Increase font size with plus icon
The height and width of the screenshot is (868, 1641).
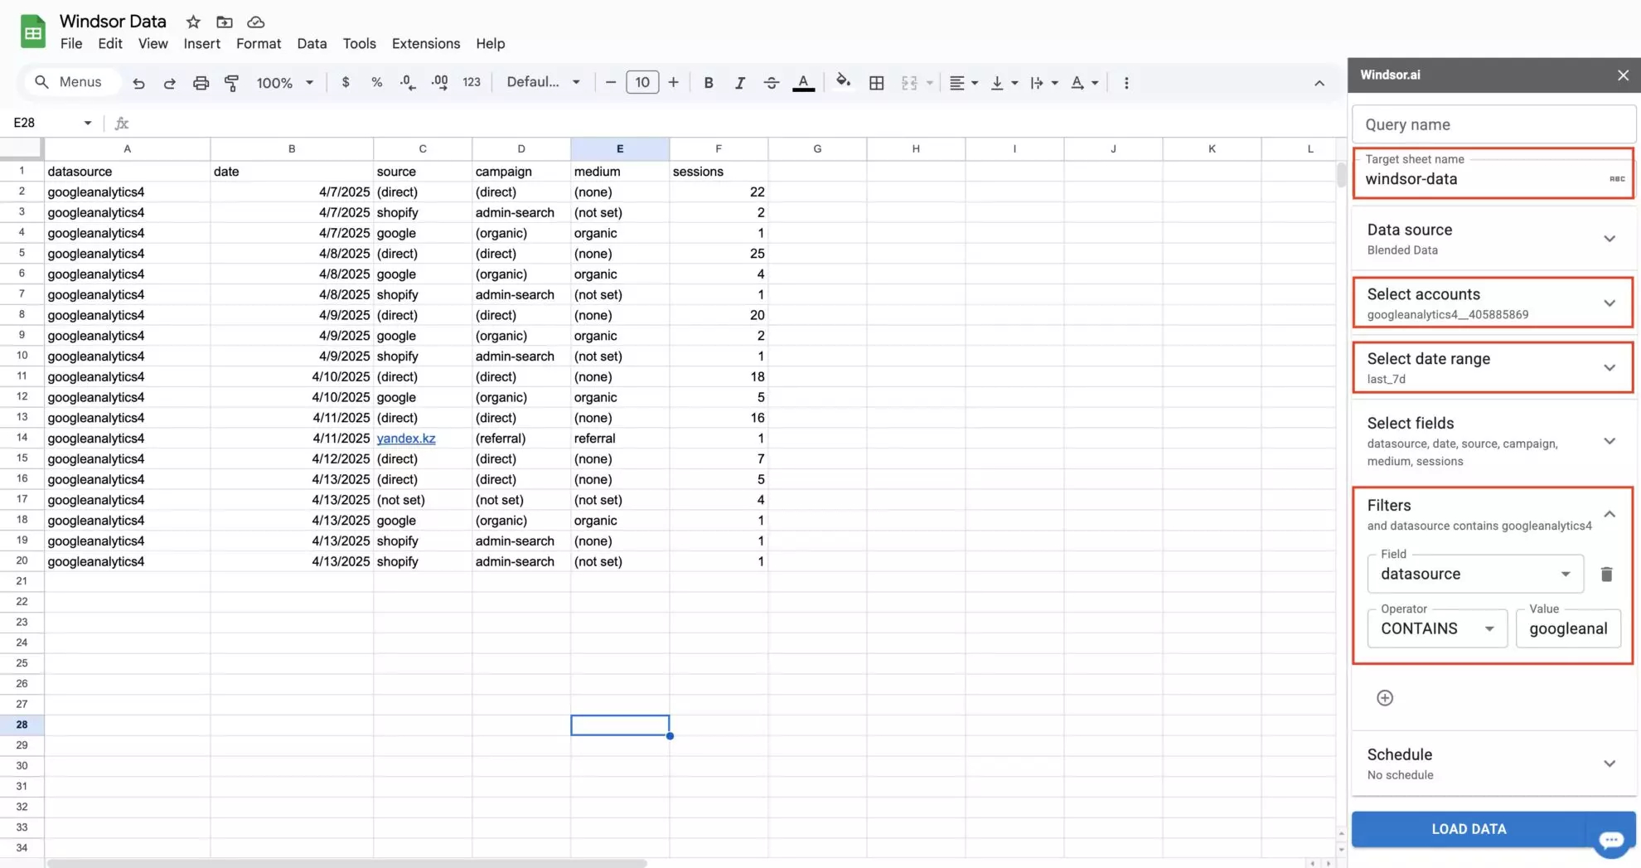click(x=673, y=82)
